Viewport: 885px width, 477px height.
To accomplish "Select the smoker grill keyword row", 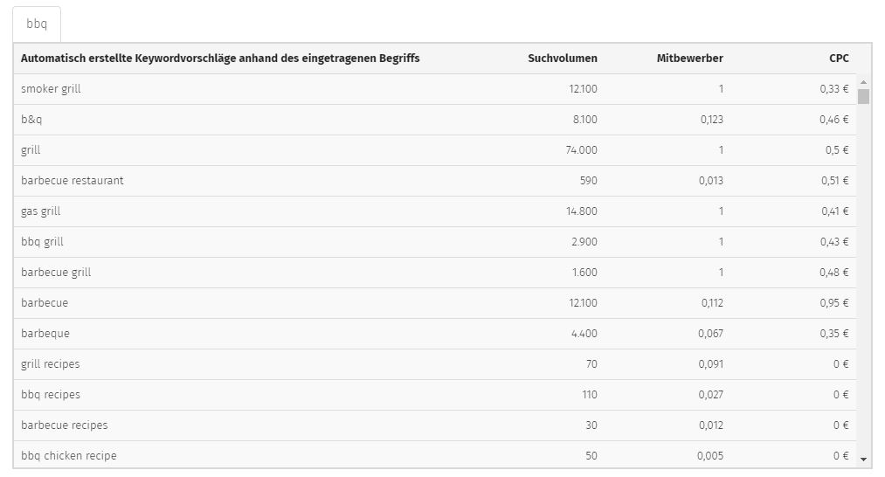I will coord(434,89).
